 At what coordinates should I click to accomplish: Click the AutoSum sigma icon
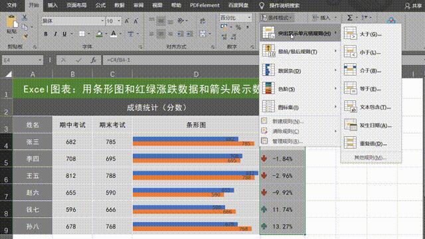350,18
